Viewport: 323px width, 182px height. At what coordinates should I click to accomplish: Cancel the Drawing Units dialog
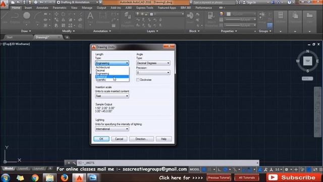pyautogui.click(x=119, y=139)
